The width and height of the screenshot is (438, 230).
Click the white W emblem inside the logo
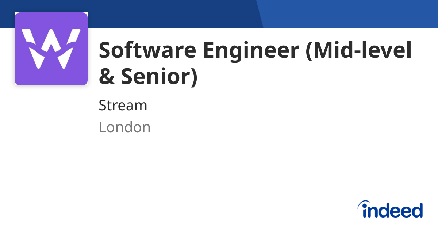coord(51,49)
